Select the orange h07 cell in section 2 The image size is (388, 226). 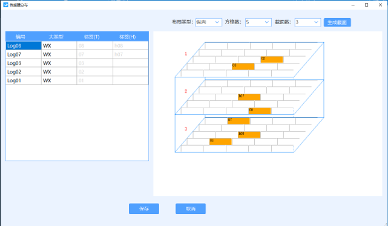click(x=249, y=97)
